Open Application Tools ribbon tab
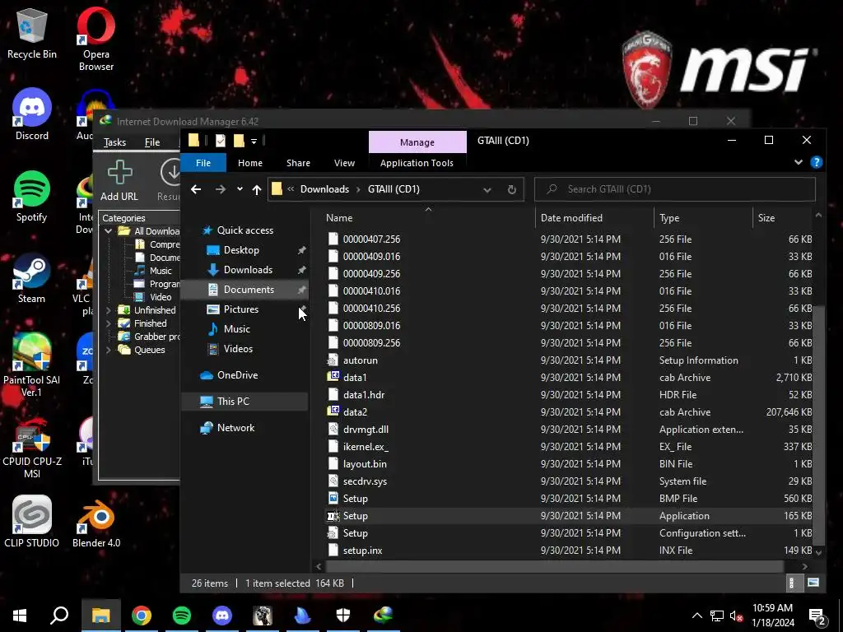The width and height of the screenshot is (843, 632). tap(417, 163)
